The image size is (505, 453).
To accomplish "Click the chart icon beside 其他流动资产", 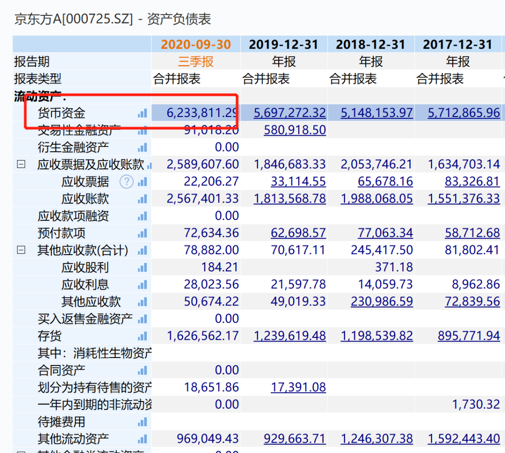I will 142,439.
